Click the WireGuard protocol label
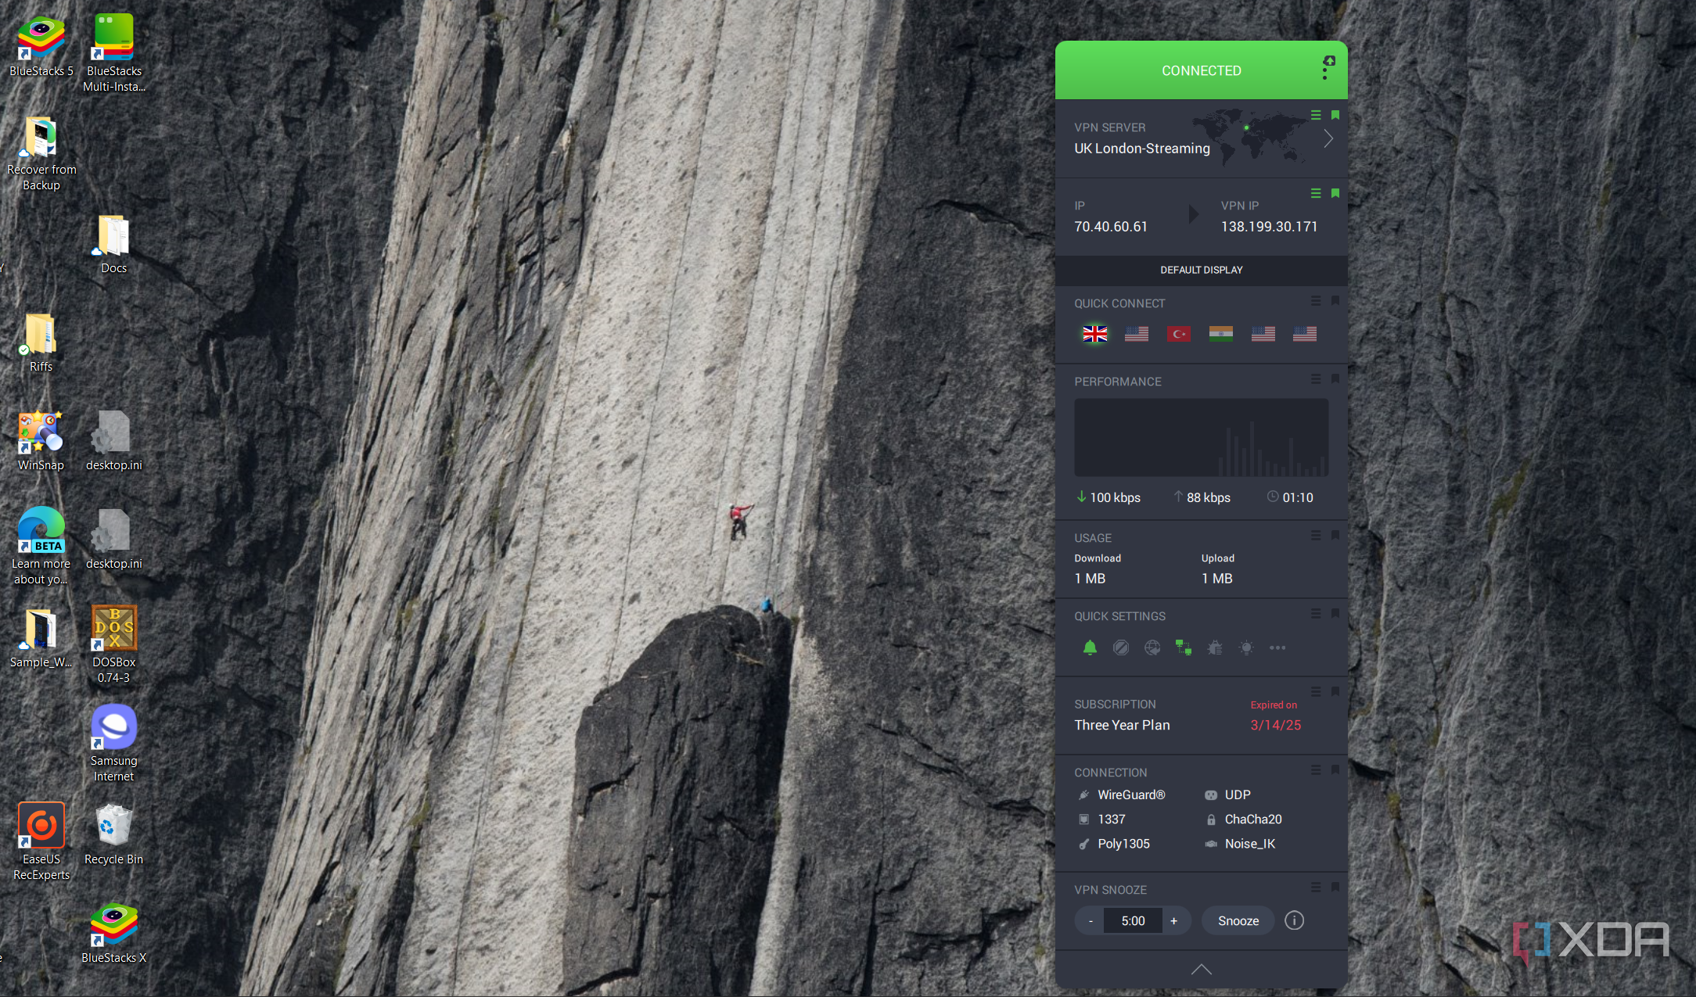Viewport: 1696px width, 997px height. tap(1131, 794)
